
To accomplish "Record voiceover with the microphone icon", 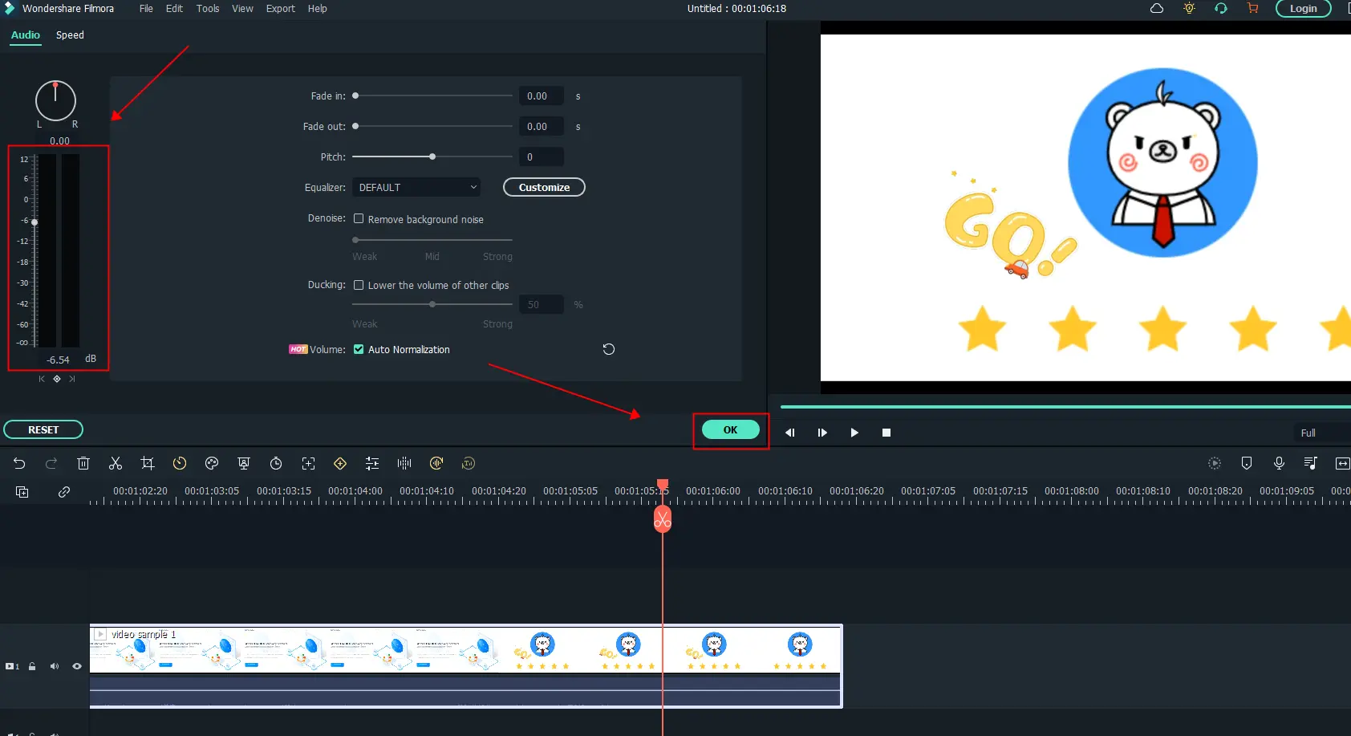I will point(1279,463).
